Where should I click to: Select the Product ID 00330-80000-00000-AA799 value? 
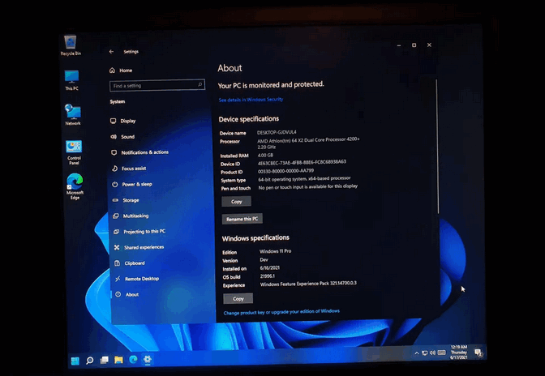285,171
